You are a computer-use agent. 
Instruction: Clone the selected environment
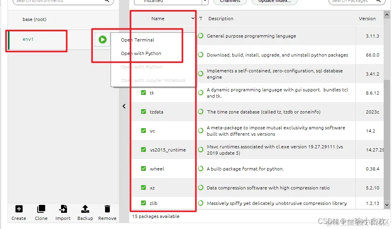(x=41, y=213)
